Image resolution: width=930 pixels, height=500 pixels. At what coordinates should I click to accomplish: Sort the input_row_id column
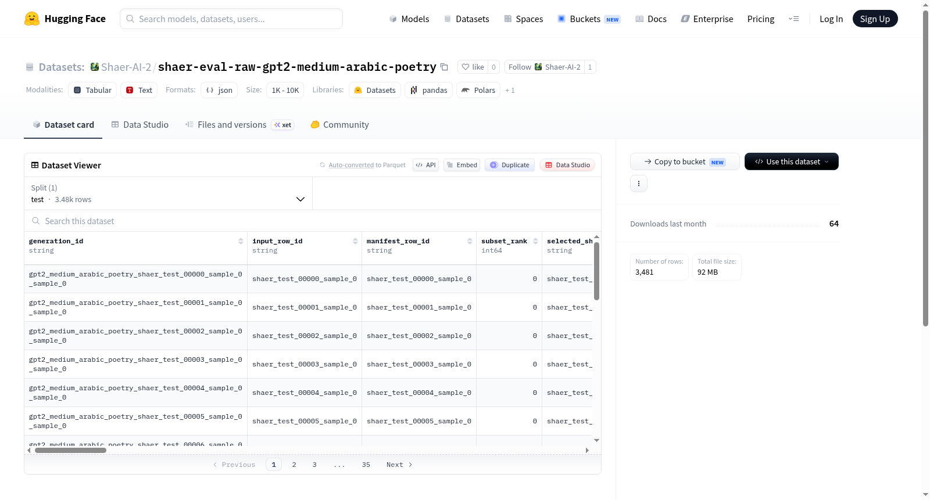click(x=355, y=241)
